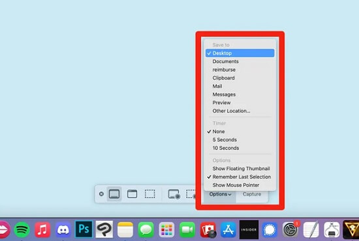Choose Documents as save location
Screen dimensions: 359x241
[x=240, y=61]
